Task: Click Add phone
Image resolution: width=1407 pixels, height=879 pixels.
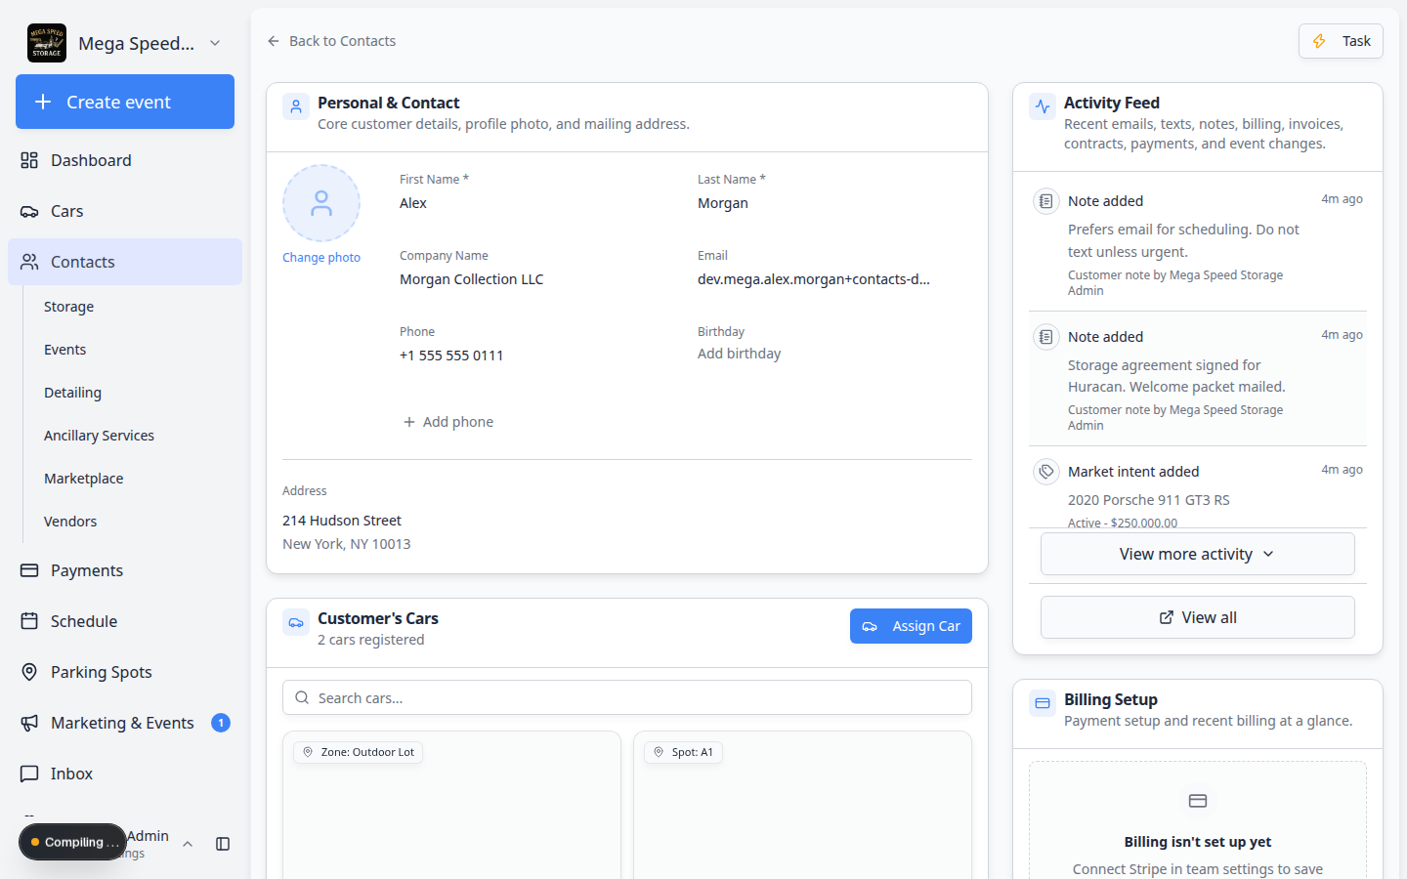Action: click(448, 422)
